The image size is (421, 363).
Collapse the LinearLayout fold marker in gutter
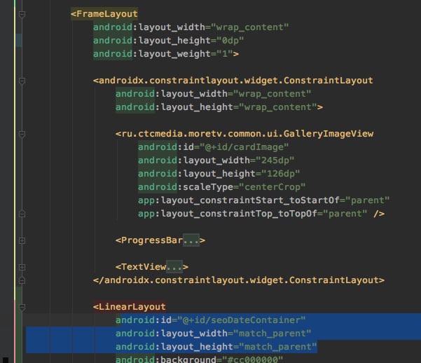pyautogui.click(x=22, y=307)
